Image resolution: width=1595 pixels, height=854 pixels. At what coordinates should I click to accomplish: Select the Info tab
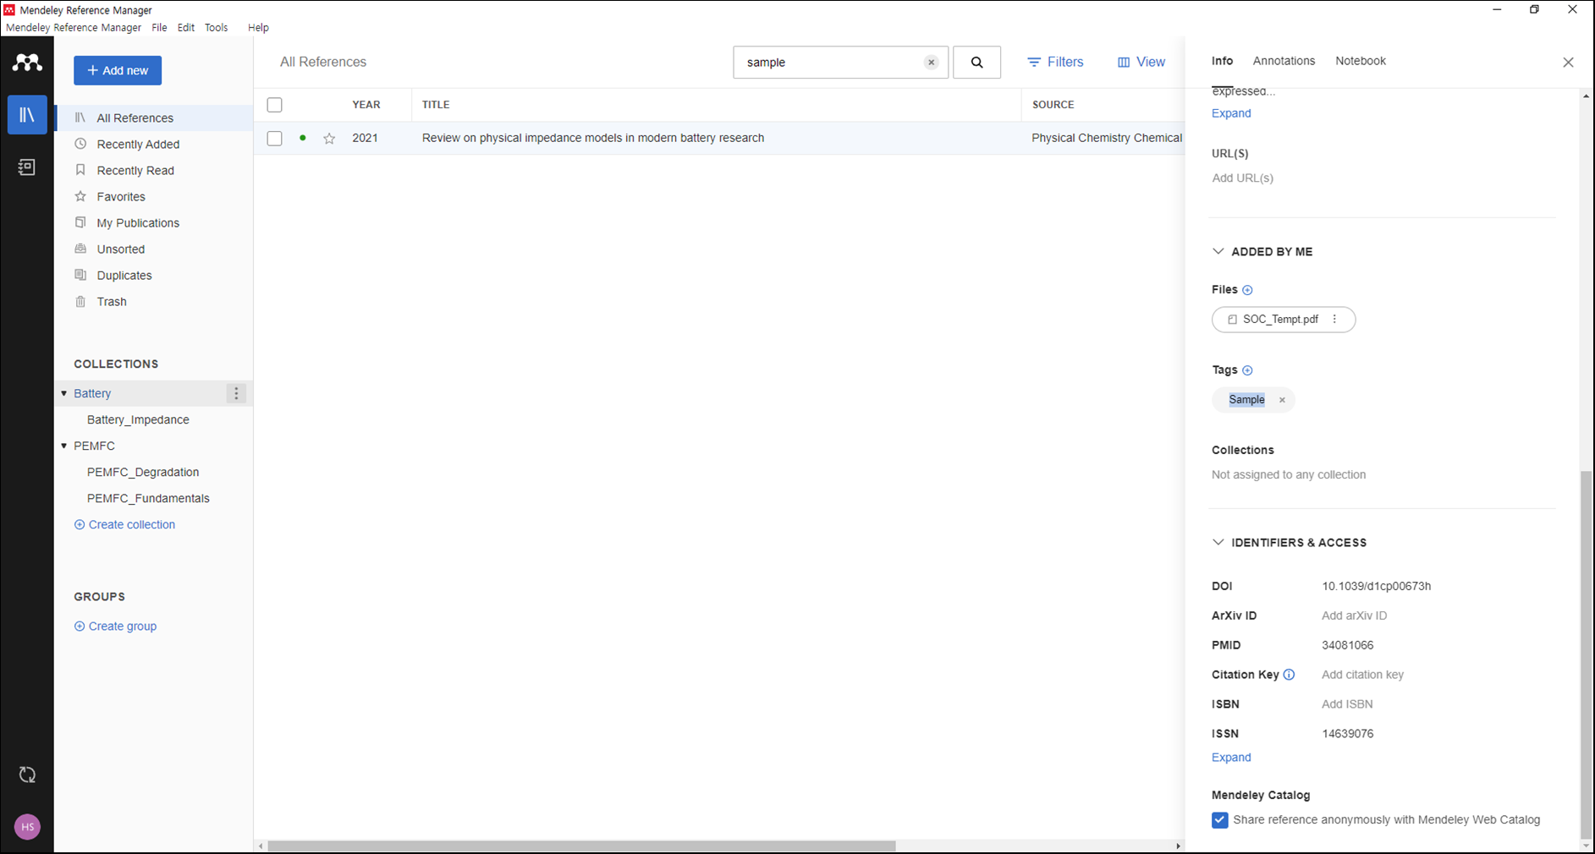click(x=1222, y=61)
